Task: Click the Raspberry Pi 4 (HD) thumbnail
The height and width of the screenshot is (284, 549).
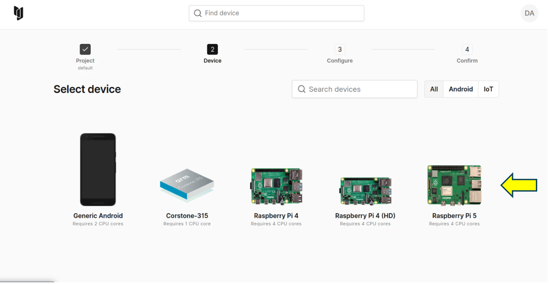Action: point(365,191)
